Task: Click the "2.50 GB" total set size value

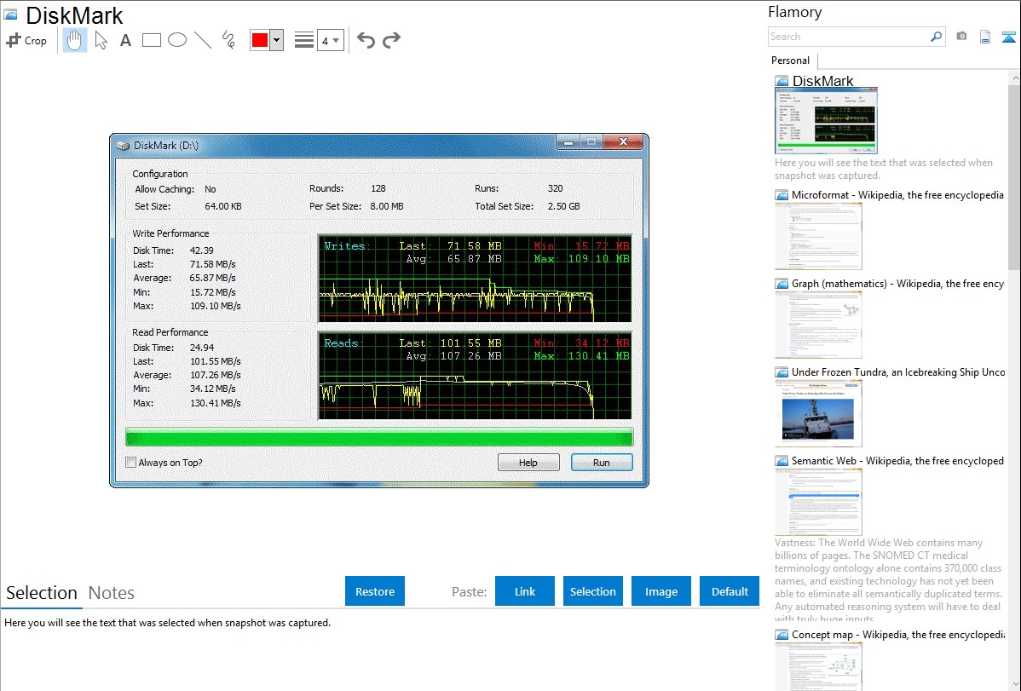Action: point(564,206)
